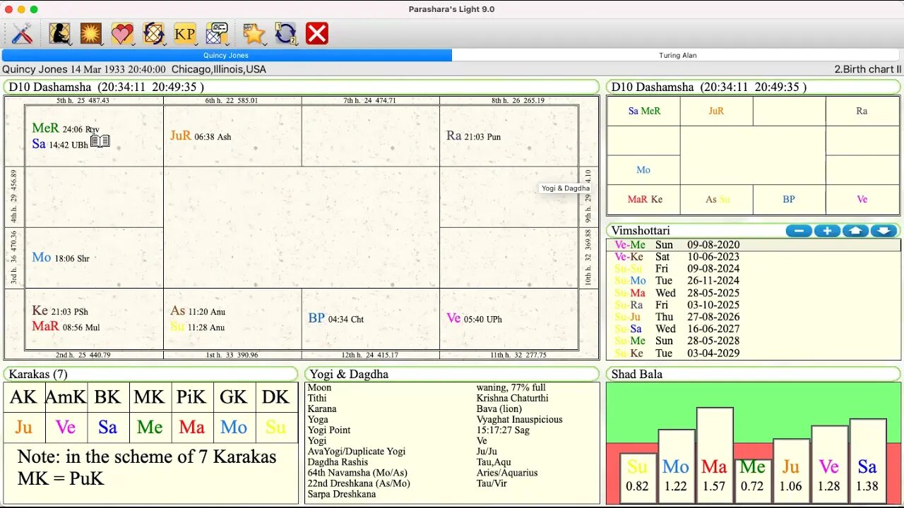Click BP 04:34 Cht in the main chart
The height and width of the screenshot is (508, 904).
point(336,318)
